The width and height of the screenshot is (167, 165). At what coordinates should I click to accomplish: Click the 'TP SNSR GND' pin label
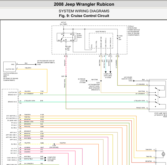12,120
